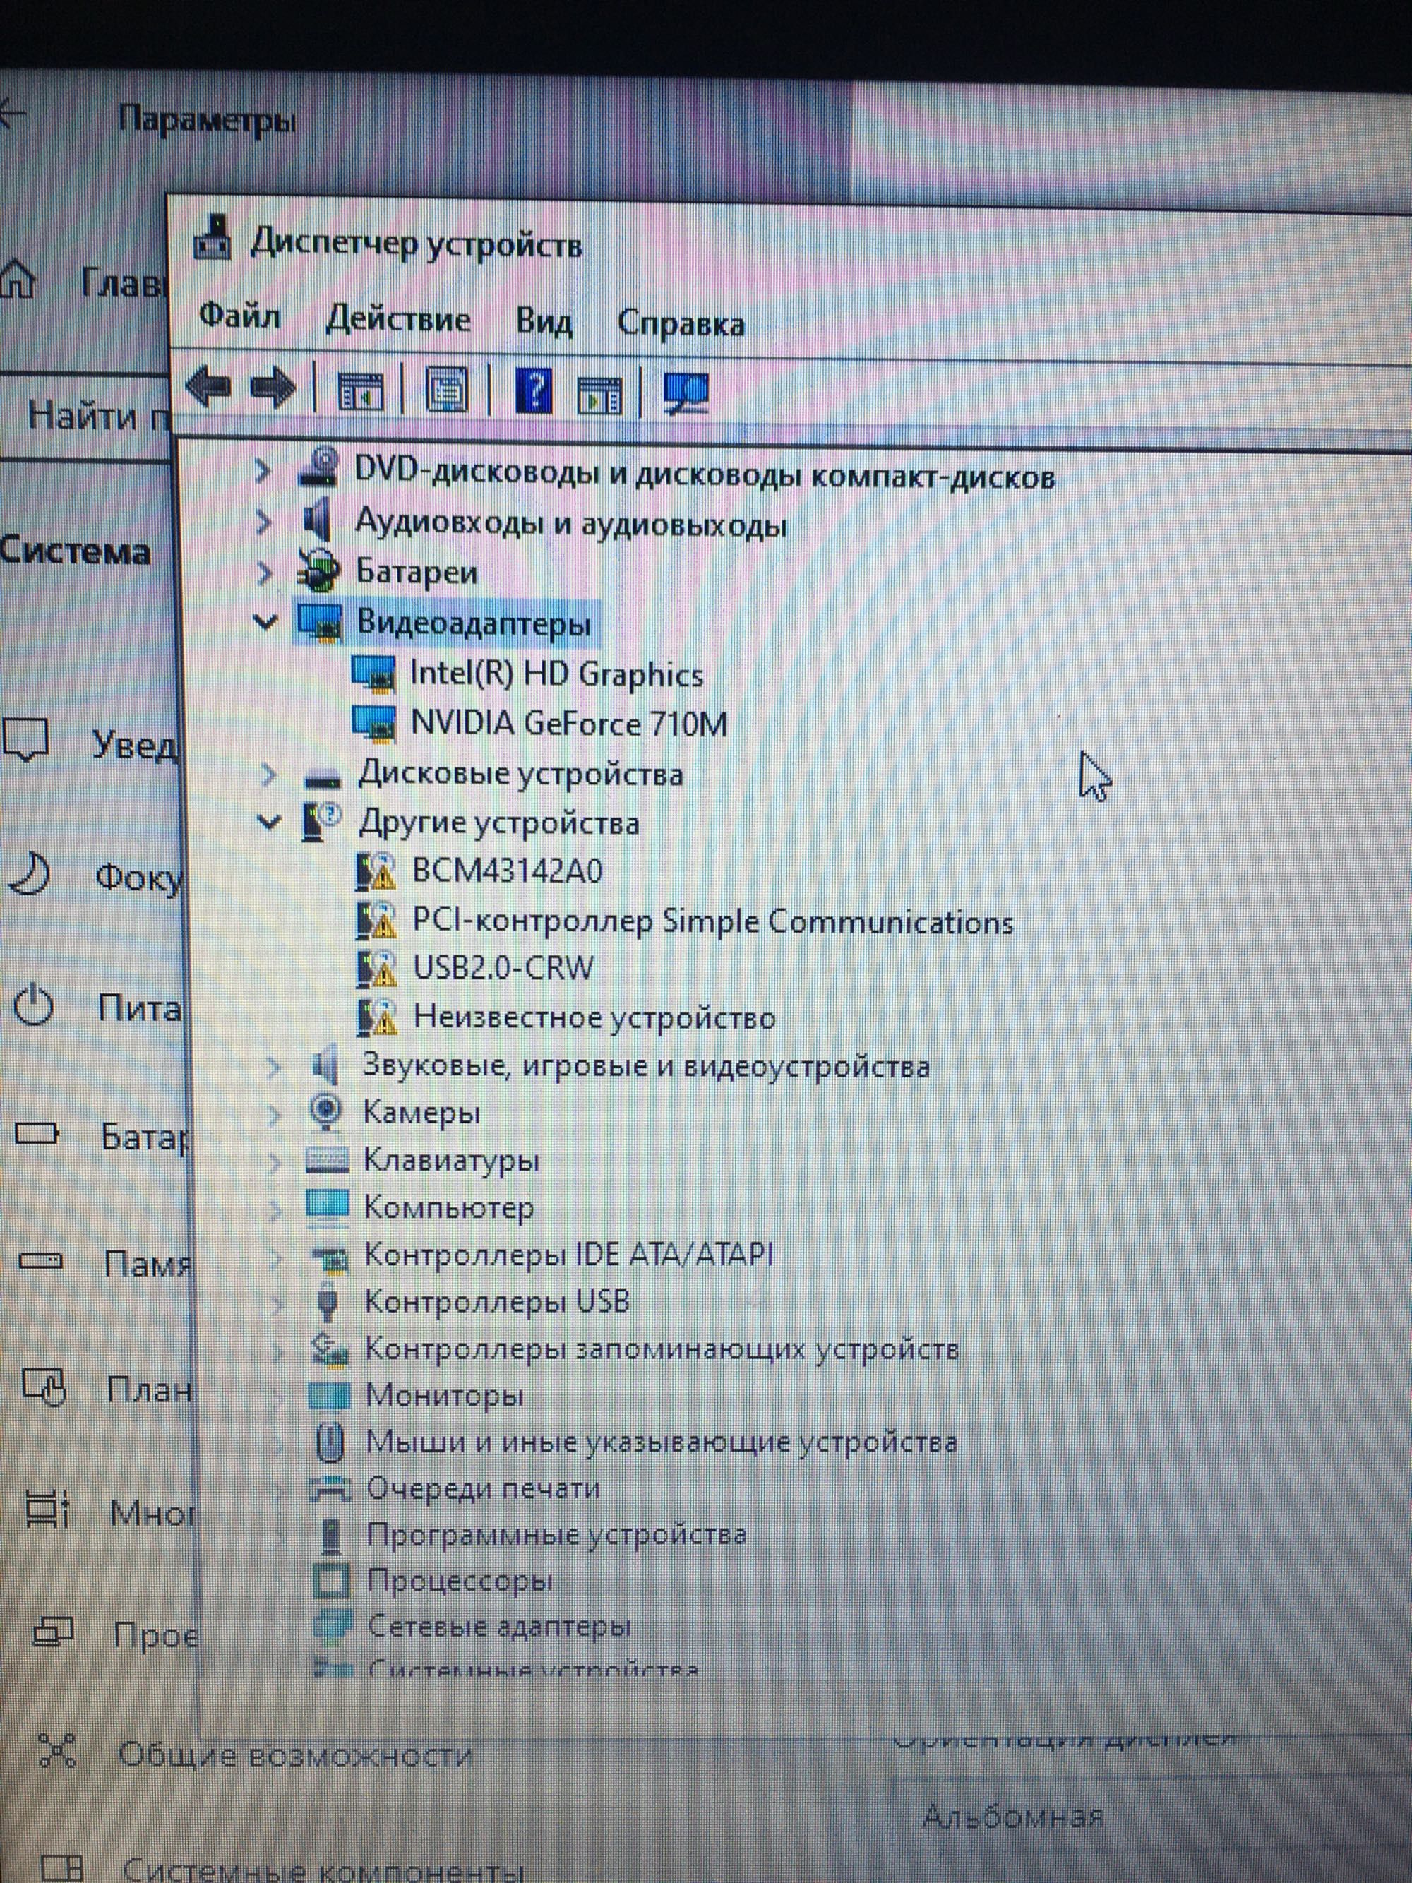1412x1883 pixels.
Task: Click the scan for hardware changes monitor icon
Action: (x=686, y=394)
